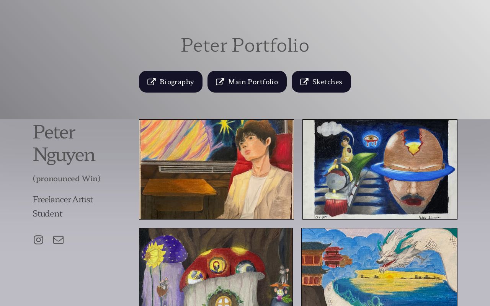Open the Sketches section

pos(321,81)
